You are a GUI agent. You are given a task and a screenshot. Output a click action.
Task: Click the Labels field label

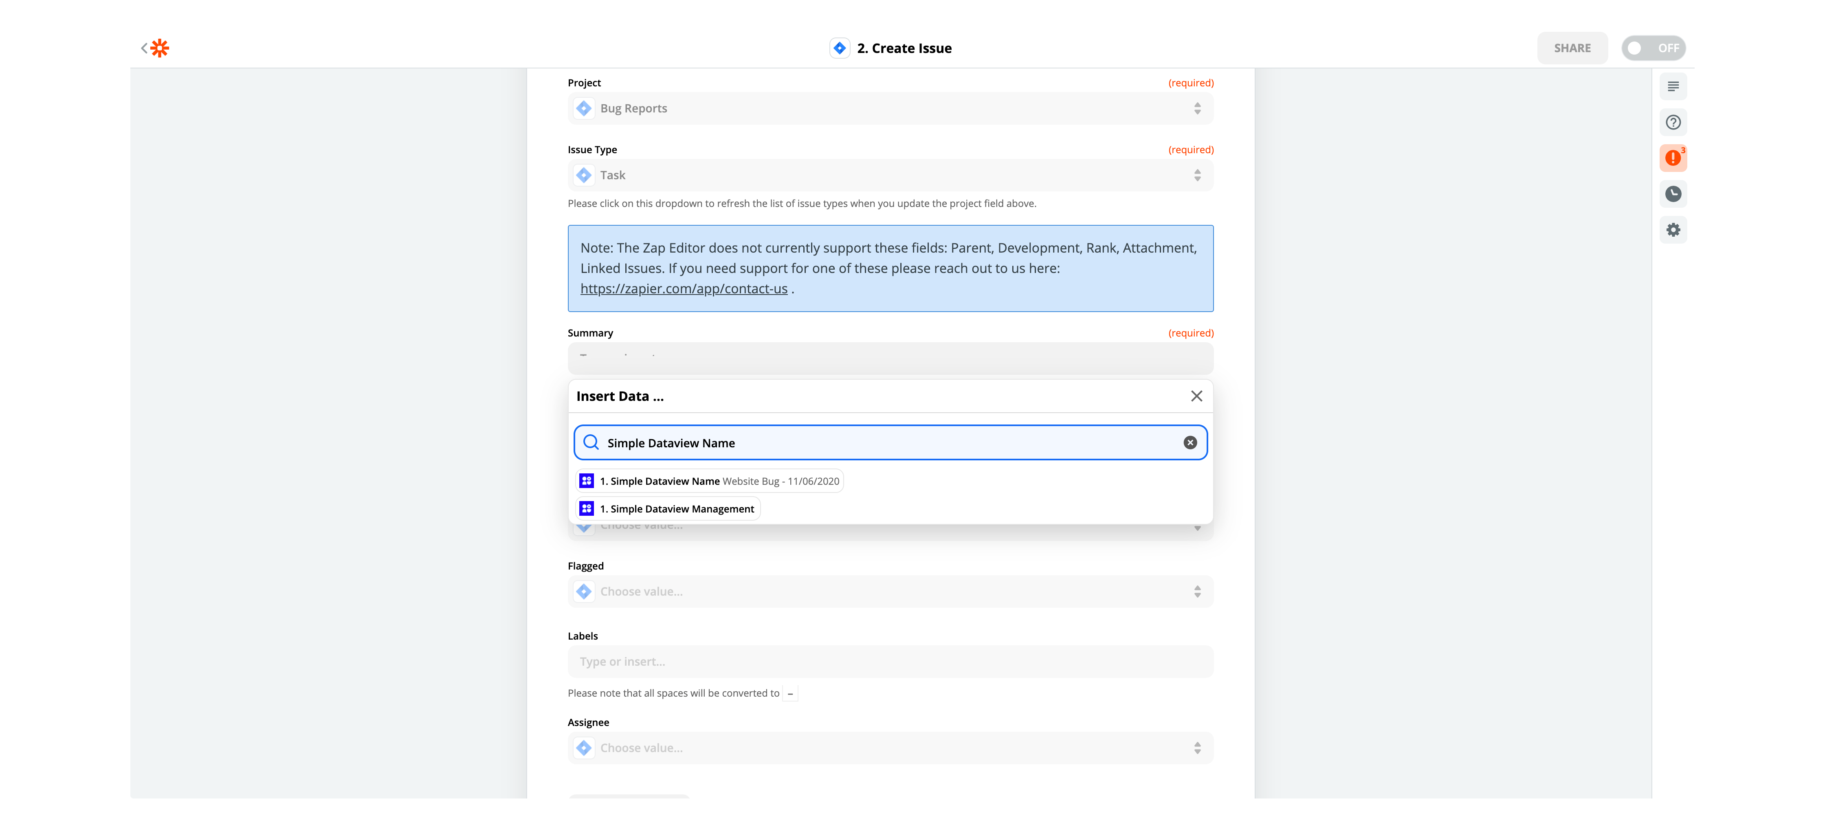pos(583,636)
